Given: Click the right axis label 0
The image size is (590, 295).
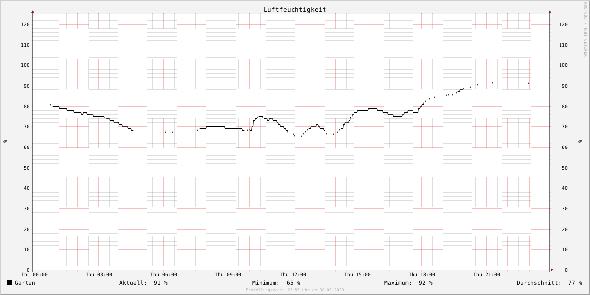Looking at the screenshot, I should 566,270.
